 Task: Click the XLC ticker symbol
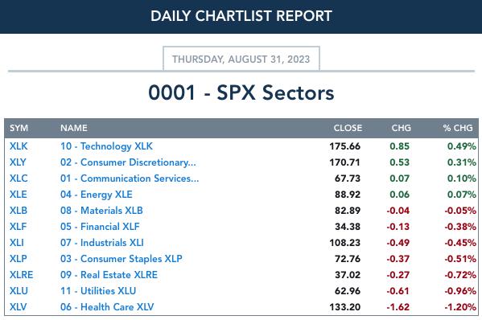pos(19,178)
